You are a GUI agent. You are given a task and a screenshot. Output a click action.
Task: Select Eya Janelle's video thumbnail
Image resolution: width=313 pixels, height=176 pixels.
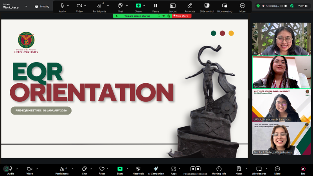(x=281, y=72)
